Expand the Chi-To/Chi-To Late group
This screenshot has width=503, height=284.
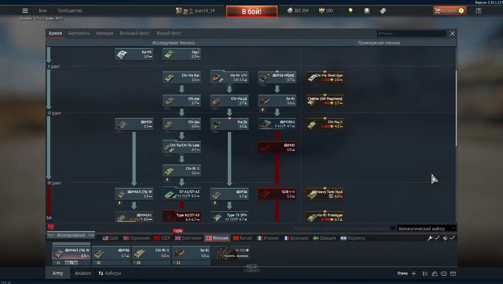click(182, 148)
